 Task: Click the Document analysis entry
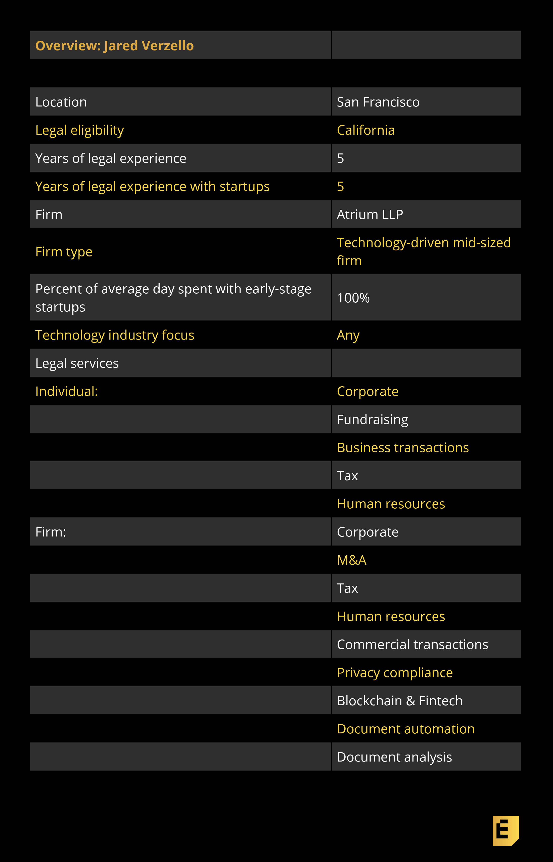pyautogui.click(x=394, y=757)
